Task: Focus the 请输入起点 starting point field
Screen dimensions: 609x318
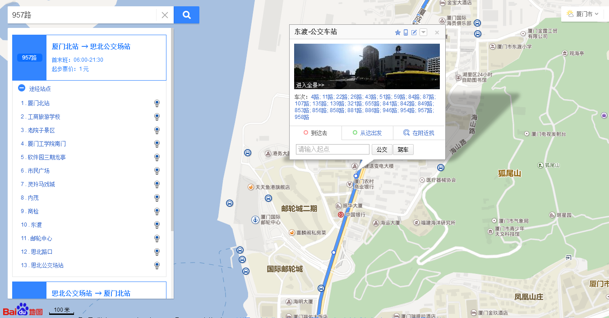Action: point(332,150)
